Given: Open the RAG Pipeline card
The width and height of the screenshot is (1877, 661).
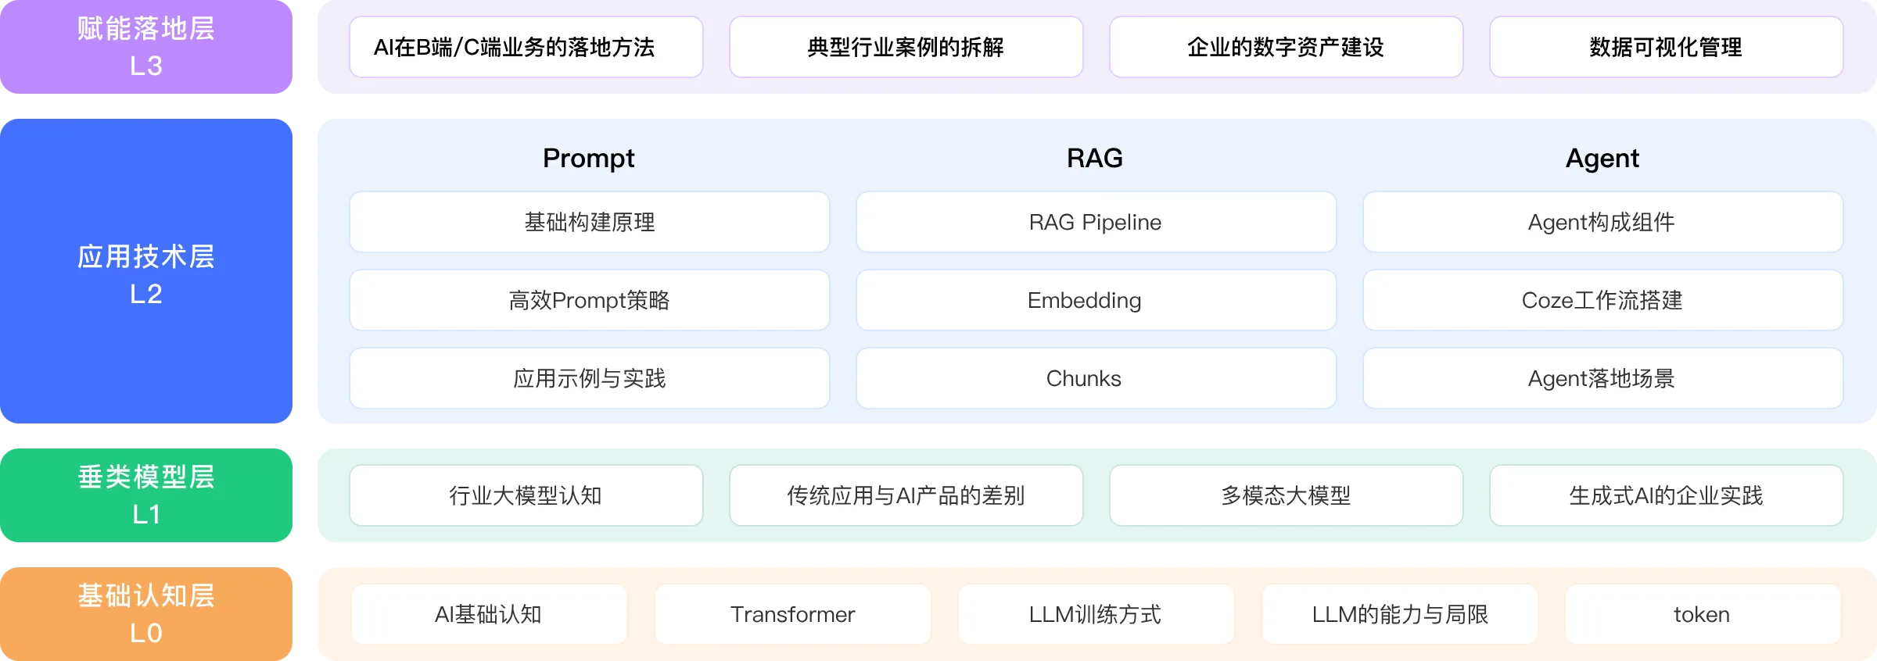Looking at the screenshot, I should [1096, 223].
